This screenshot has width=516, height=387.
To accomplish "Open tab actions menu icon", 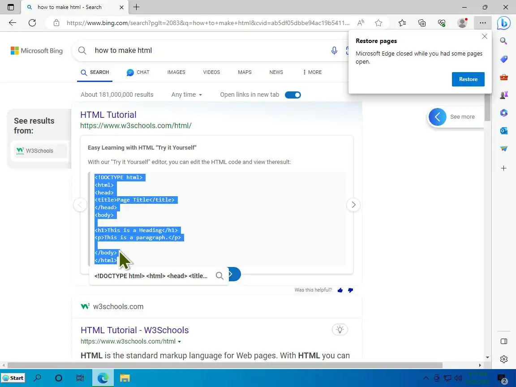I will pos(11,7).
